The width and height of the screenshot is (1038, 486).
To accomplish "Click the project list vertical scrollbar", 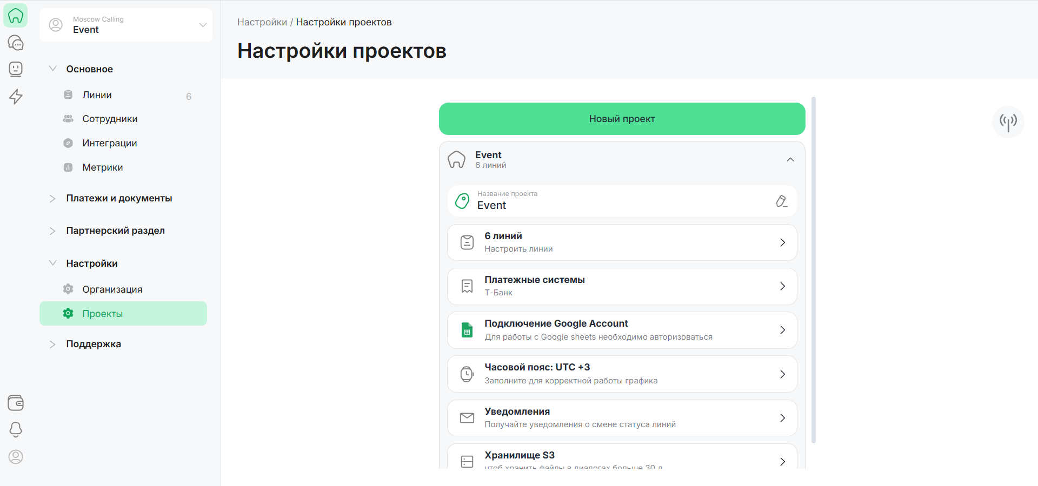I will 813,270.
